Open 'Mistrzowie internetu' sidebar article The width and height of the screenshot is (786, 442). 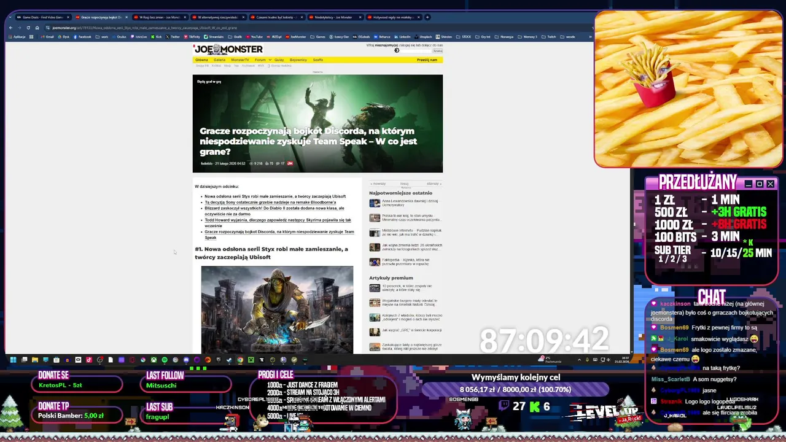click(x=405, y=232)
